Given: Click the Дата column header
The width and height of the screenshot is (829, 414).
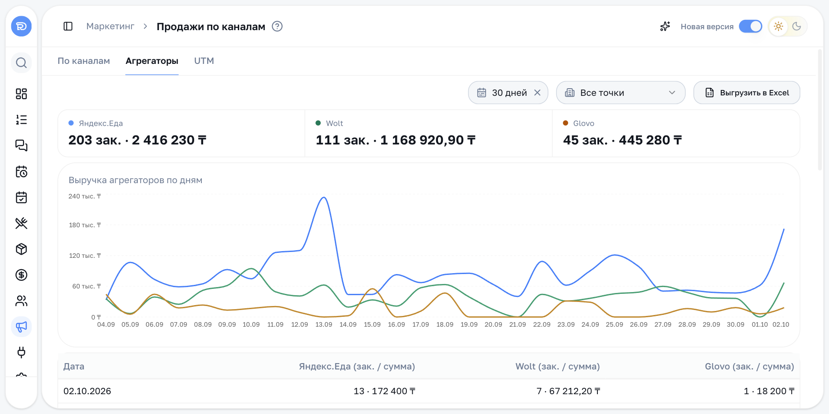Looking at the screenshot, I should [74, 366].
